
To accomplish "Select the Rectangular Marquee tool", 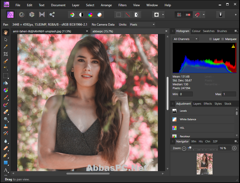I will pyautogui.click(x=6, y=76).
